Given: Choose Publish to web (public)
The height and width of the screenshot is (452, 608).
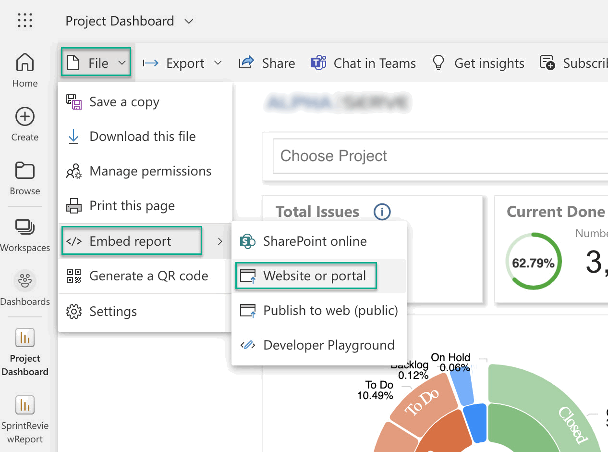Looking at the screenshot, I should pos(330,311).
